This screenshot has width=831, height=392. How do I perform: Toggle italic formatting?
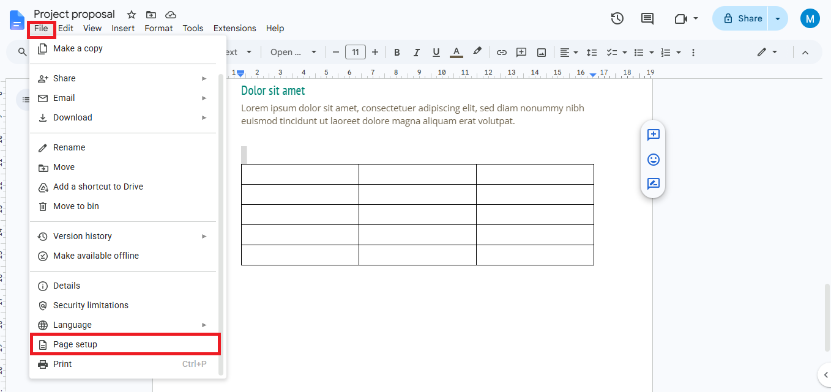coord(417,53)
